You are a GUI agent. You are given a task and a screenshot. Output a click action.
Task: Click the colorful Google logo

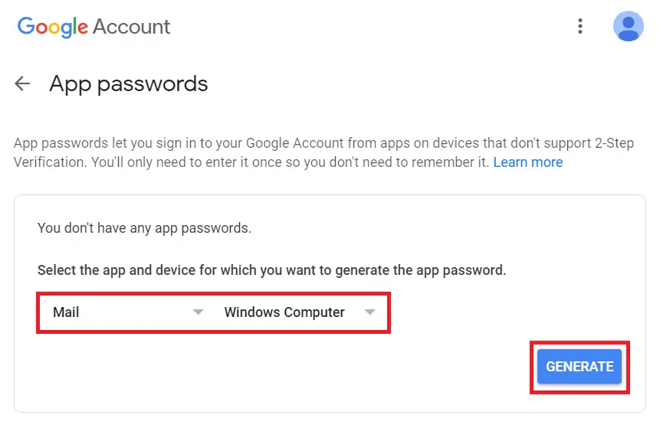click(x=53, y=27)
